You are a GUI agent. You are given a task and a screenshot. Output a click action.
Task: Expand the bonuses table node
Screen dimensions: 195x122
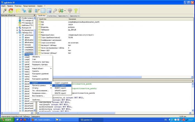(20, 45)
